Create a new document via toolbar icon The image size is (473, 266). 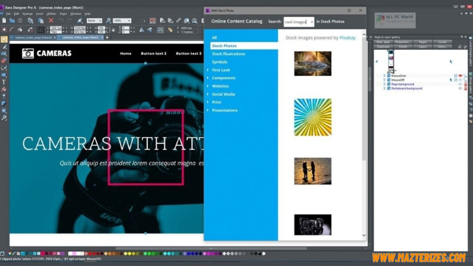(4, 21)
